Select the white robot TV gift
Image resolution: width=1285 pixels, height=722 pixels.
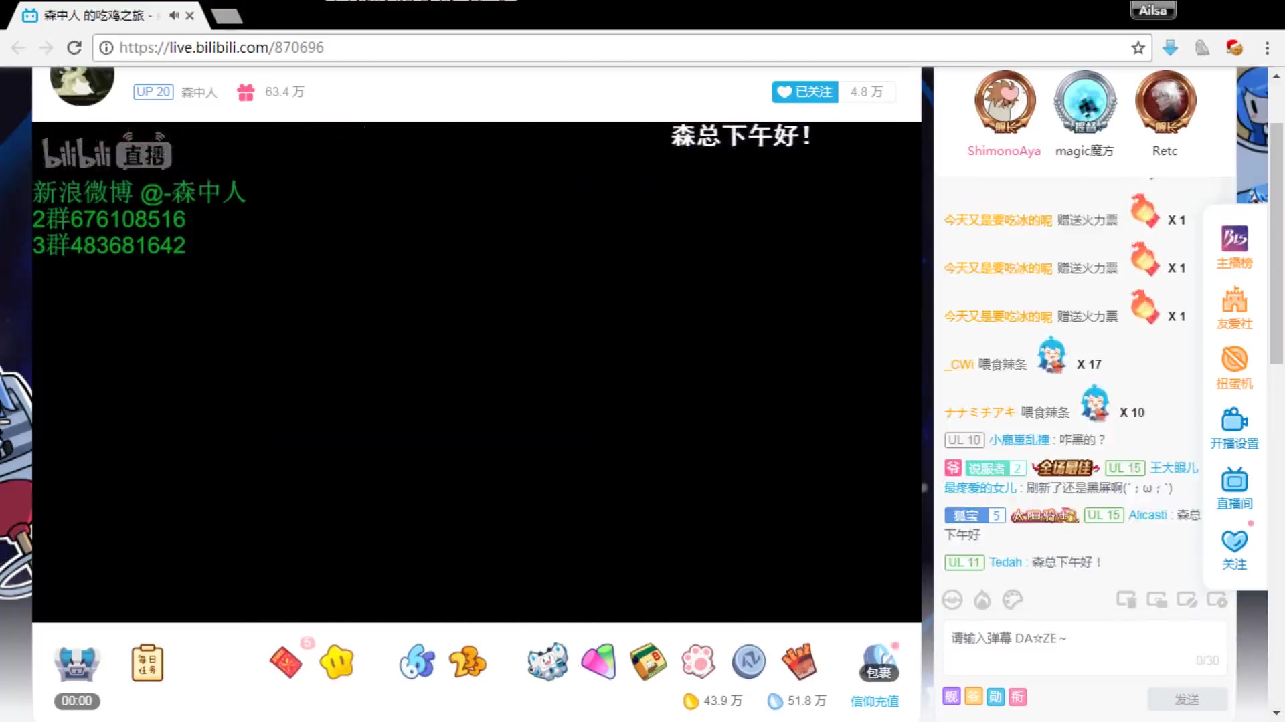(x=547, y=662)
